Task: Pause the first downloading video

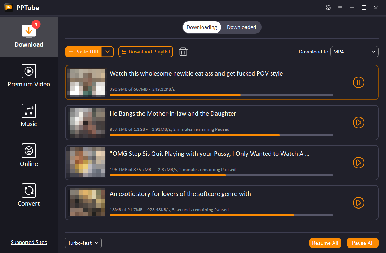Action: point(358,82)
